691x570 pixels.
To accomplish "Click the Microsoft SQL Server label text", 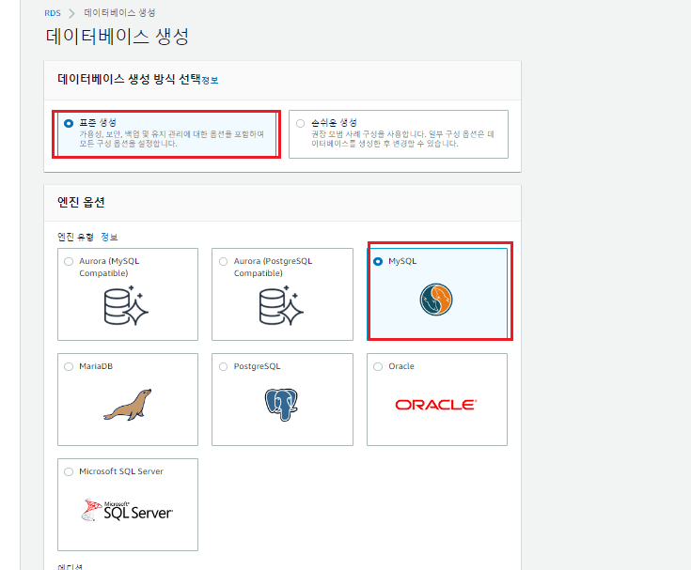I will (x=121, y=471).
